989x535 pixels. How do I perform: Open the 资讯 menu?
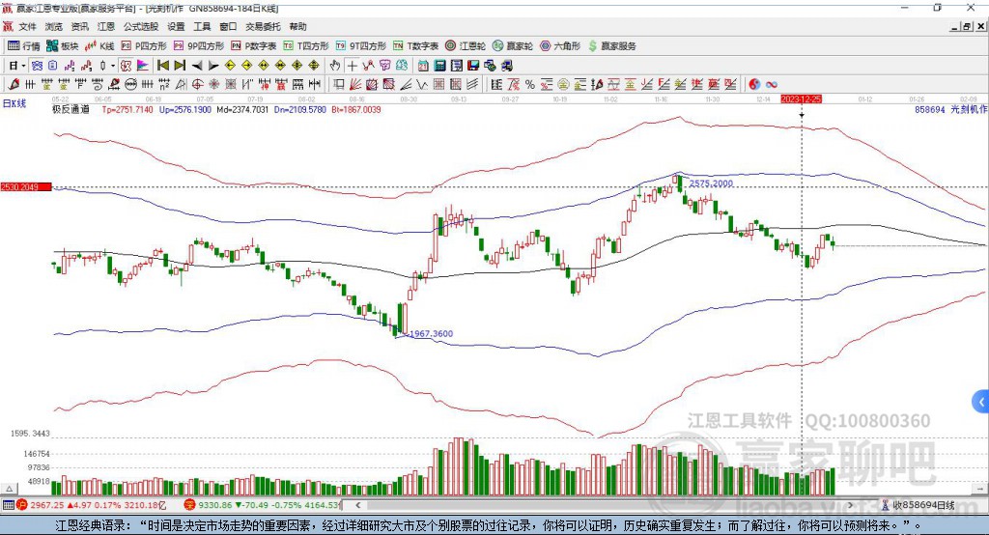79,26
